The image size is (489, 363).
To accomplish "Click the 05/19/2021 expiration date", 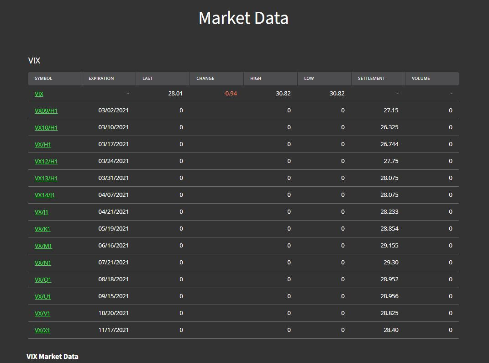I will point(114,228).
